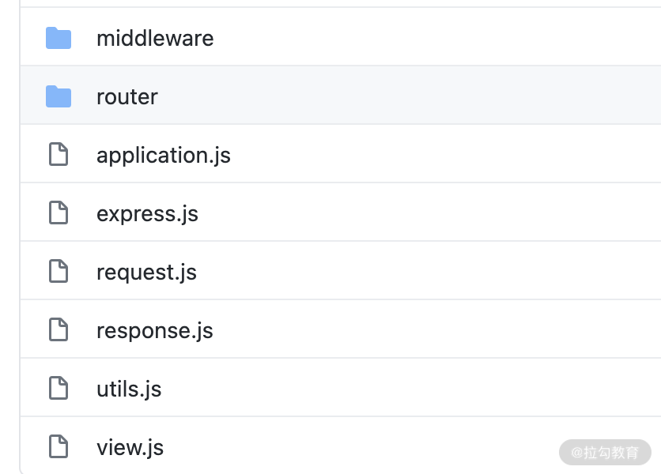661x474 pixels.
Task: Click the file icon beside express.js
Action: (59, 213)
